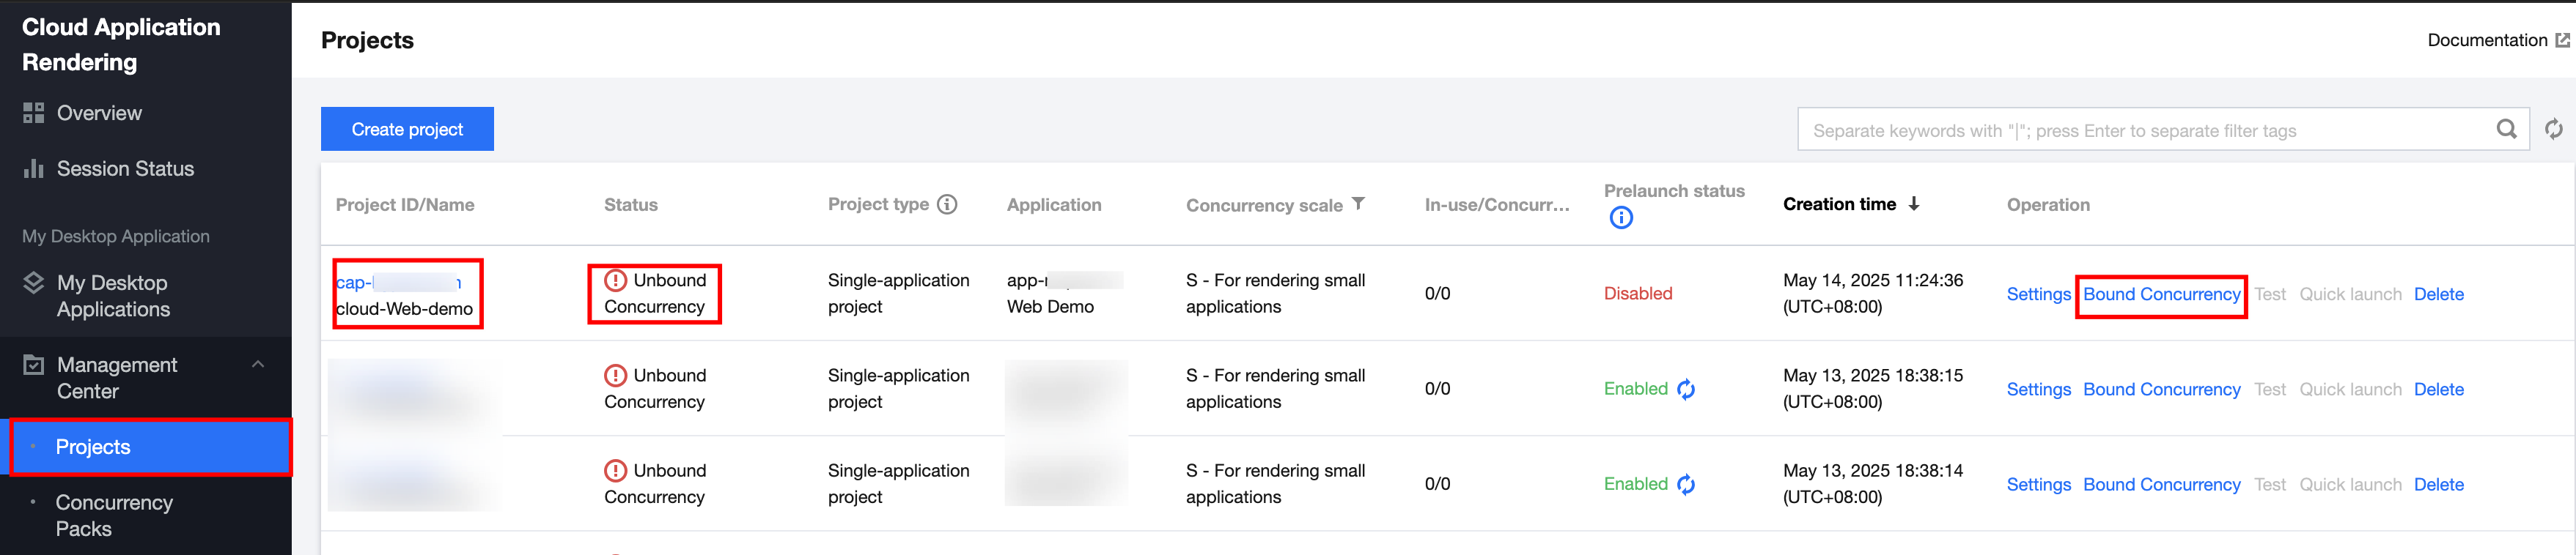Click the Create project button
2576x555 pixels.
(407, 130)
